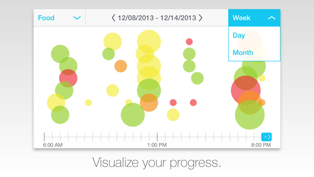Click the large yellow bubble above 1:00 PM
Viewport: 314px width, 177px height.
[149, 42]
